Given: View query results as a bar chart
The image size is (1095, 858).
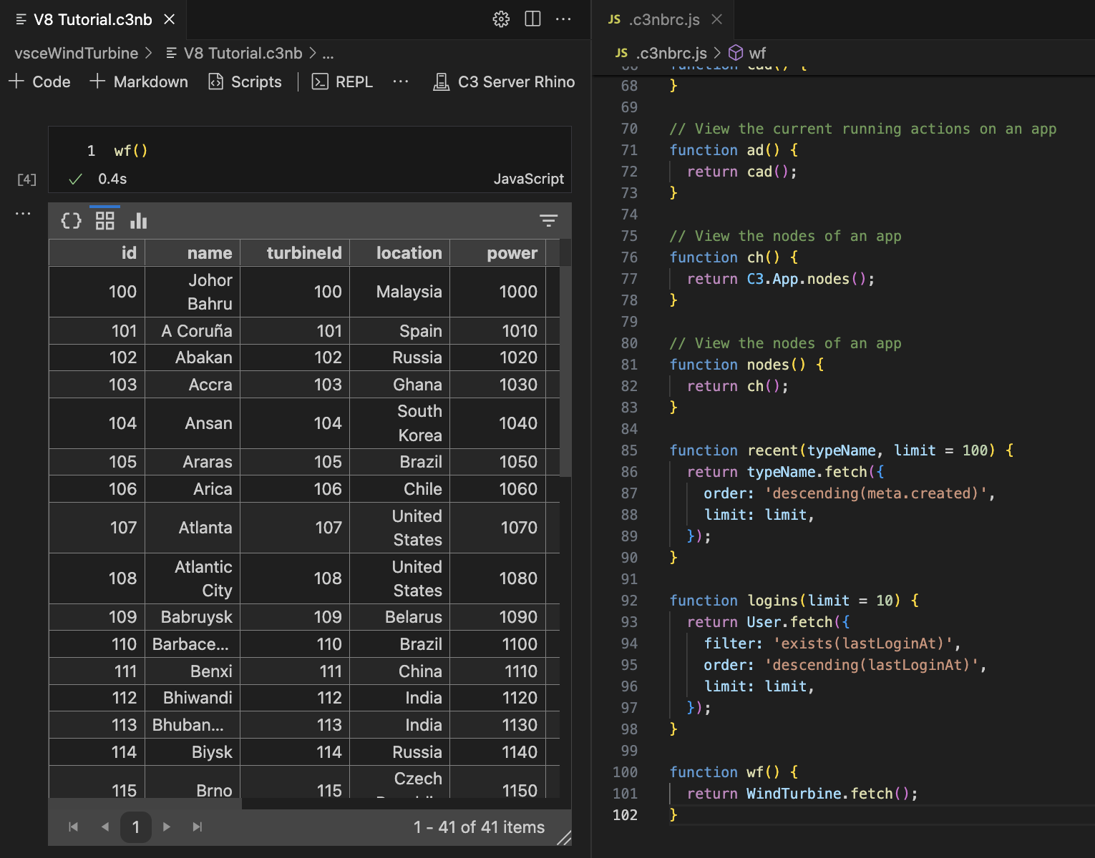Looking at the screenshot, I should [x=137, y=220].
